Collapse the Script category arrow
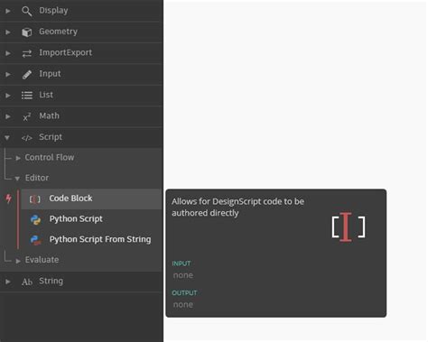 pos(7,138)
